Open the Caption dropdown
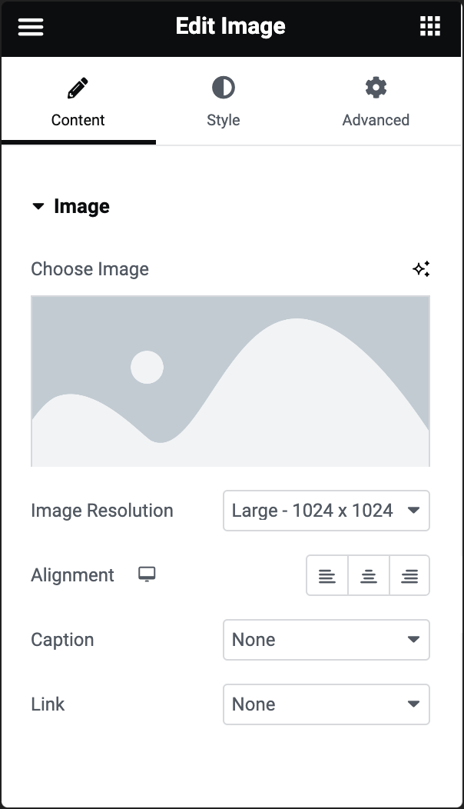 click(326, 640)
